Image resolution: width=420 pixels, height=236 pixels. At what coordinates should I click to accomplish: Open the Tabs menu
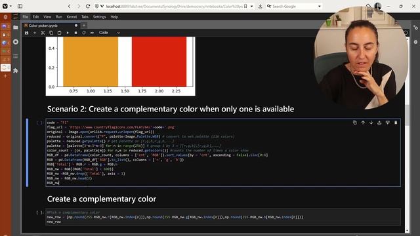(85, 17)
